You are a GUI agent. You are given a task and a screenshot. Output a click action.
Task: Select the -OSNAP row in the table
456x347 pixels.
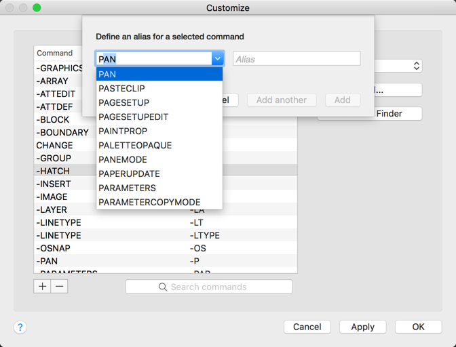[x=54, y=248]
